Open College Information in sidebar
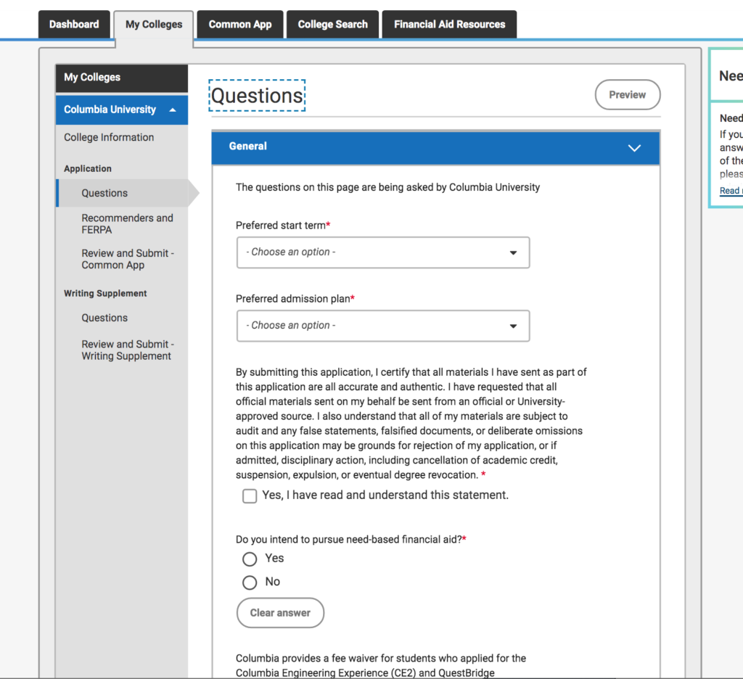Image resolution: width=743 pixels, height=679 pixels. pyautogui.click(x=109, y=137)
